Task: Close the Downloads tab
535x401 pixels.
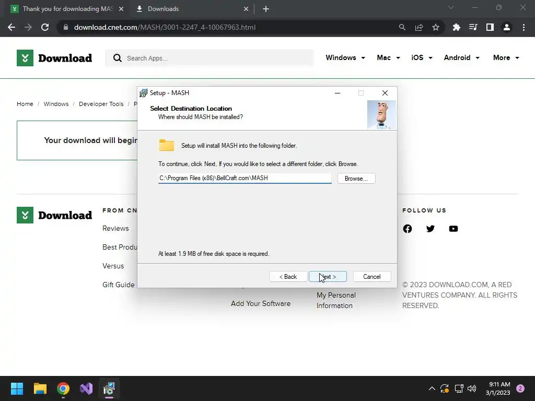Action: [246, 9]
